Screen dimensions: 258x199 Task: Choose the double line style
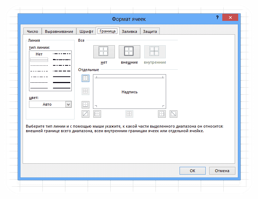pyautogui.click(x=61, y=88)
